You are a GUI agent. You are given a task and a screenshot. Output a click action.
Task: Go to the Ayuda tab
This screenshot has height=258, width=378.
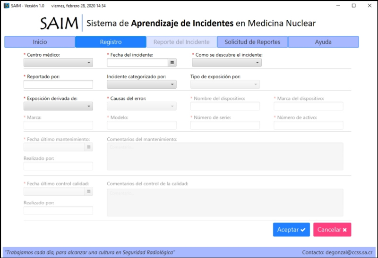(323, 42)
